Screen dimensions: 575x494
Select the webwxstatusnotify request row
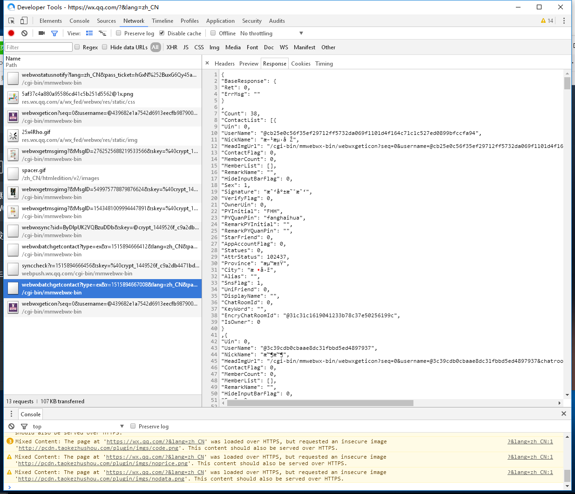click(x=102, y=79)
